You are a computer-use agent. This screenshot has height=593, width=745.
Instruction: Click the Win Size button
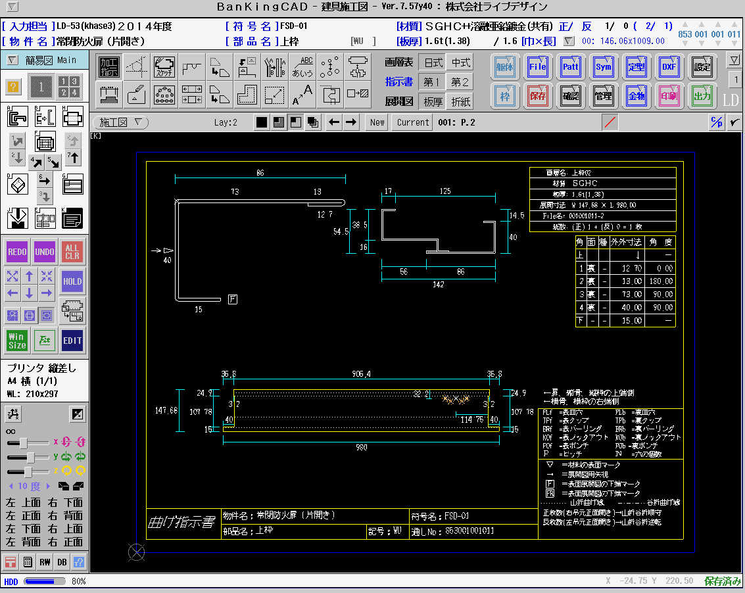pyautogui.click(x=16, y=341)
